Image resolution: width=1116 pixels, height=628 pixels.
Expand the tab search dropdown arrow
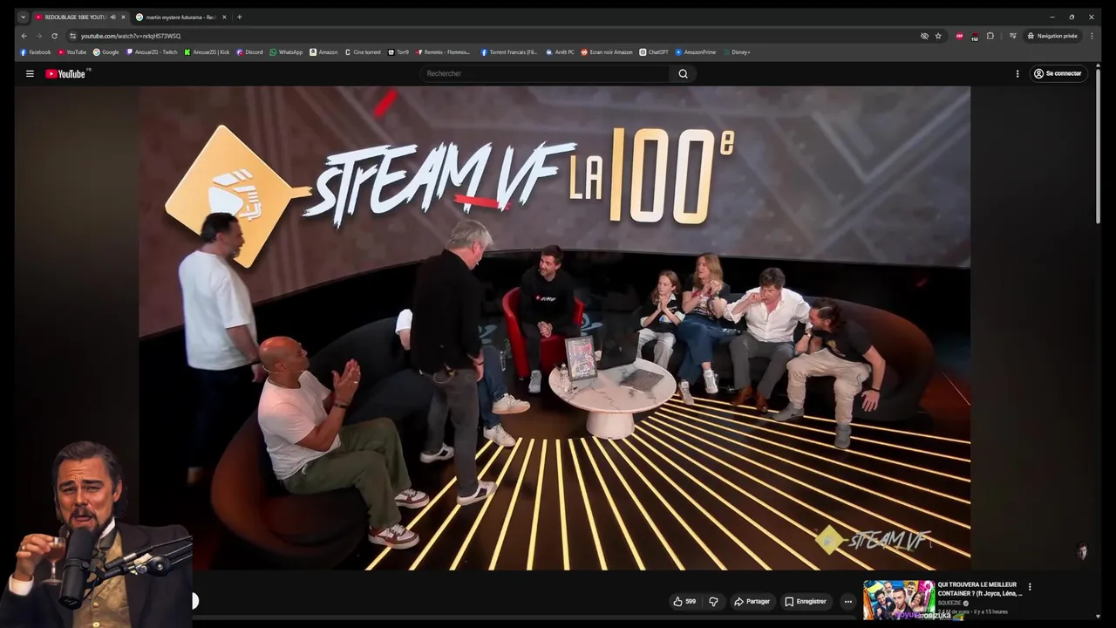(24, 17)
